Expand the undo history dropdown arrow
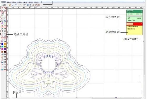Screen dimensions: 147x99 tap(18, 5)
